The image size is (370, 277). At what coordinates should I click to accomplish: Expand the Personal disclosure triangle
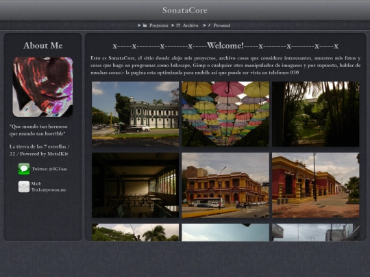click(205, 25)
